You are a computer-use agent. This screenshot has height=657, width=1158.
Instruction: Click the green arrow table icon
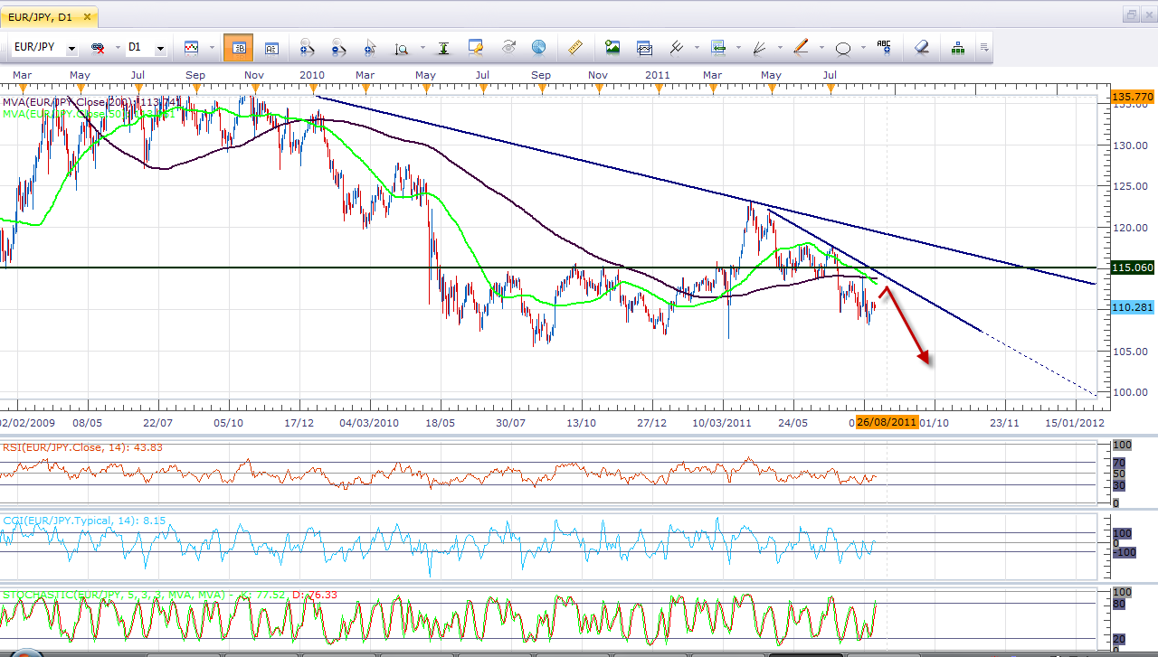[x=718, y=47]
